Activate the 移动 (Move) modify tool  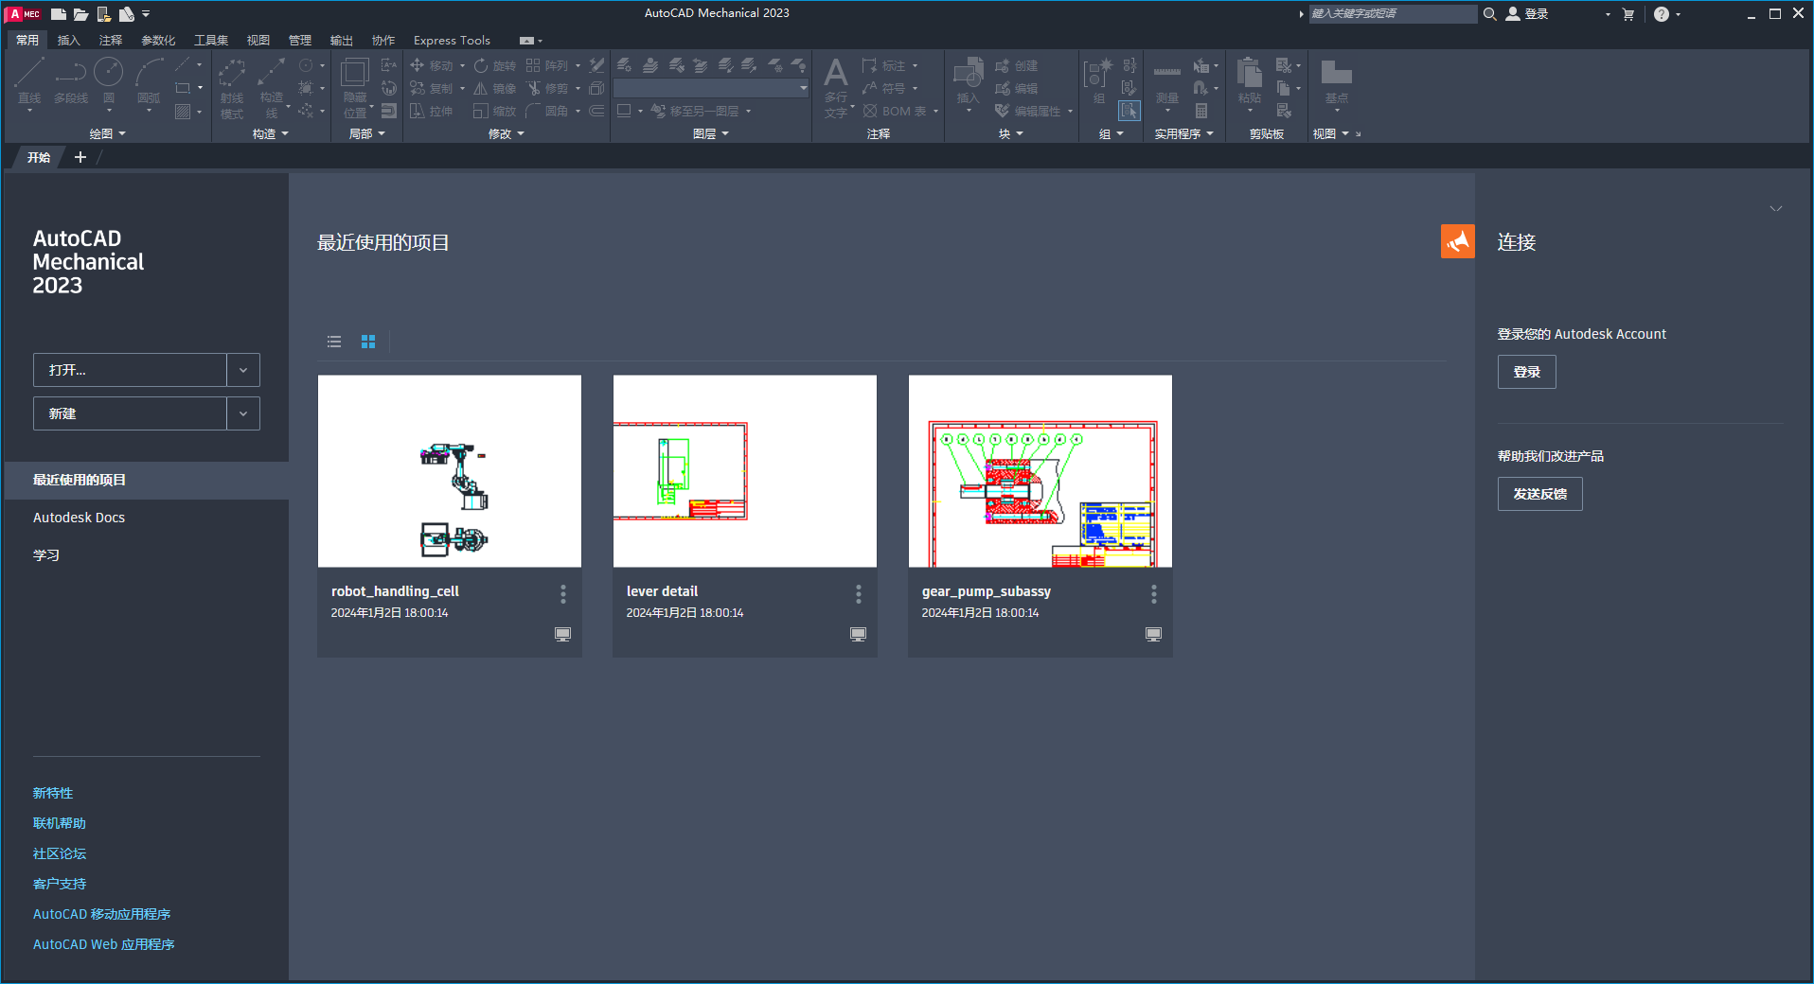(x=437, y=65)
